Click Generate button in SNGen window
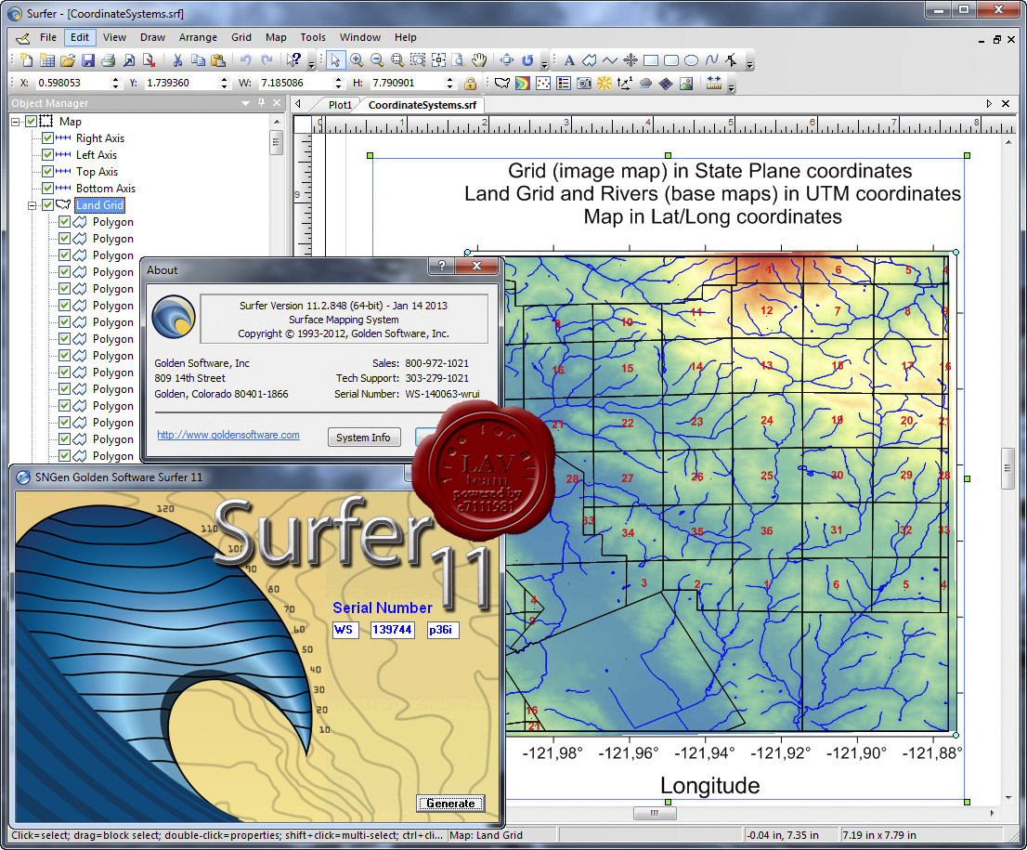This screenshot has height=850, width=1027. pos(450,804)
